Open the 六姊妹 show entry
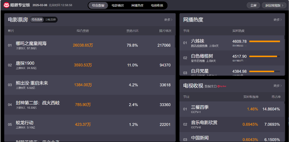 pos(198,41)
